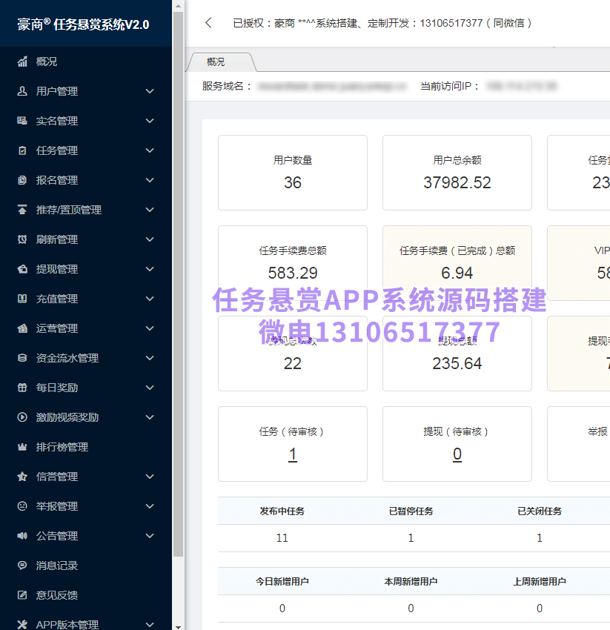Switch to the 概况 tab
This screenshot has width=610, height=630.
pos(215,62)
